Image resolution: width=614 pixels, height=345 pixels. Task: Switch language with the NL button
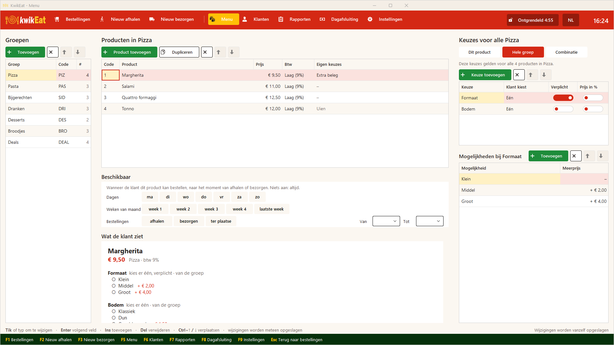pyautogui.click(x=571, y=20)
